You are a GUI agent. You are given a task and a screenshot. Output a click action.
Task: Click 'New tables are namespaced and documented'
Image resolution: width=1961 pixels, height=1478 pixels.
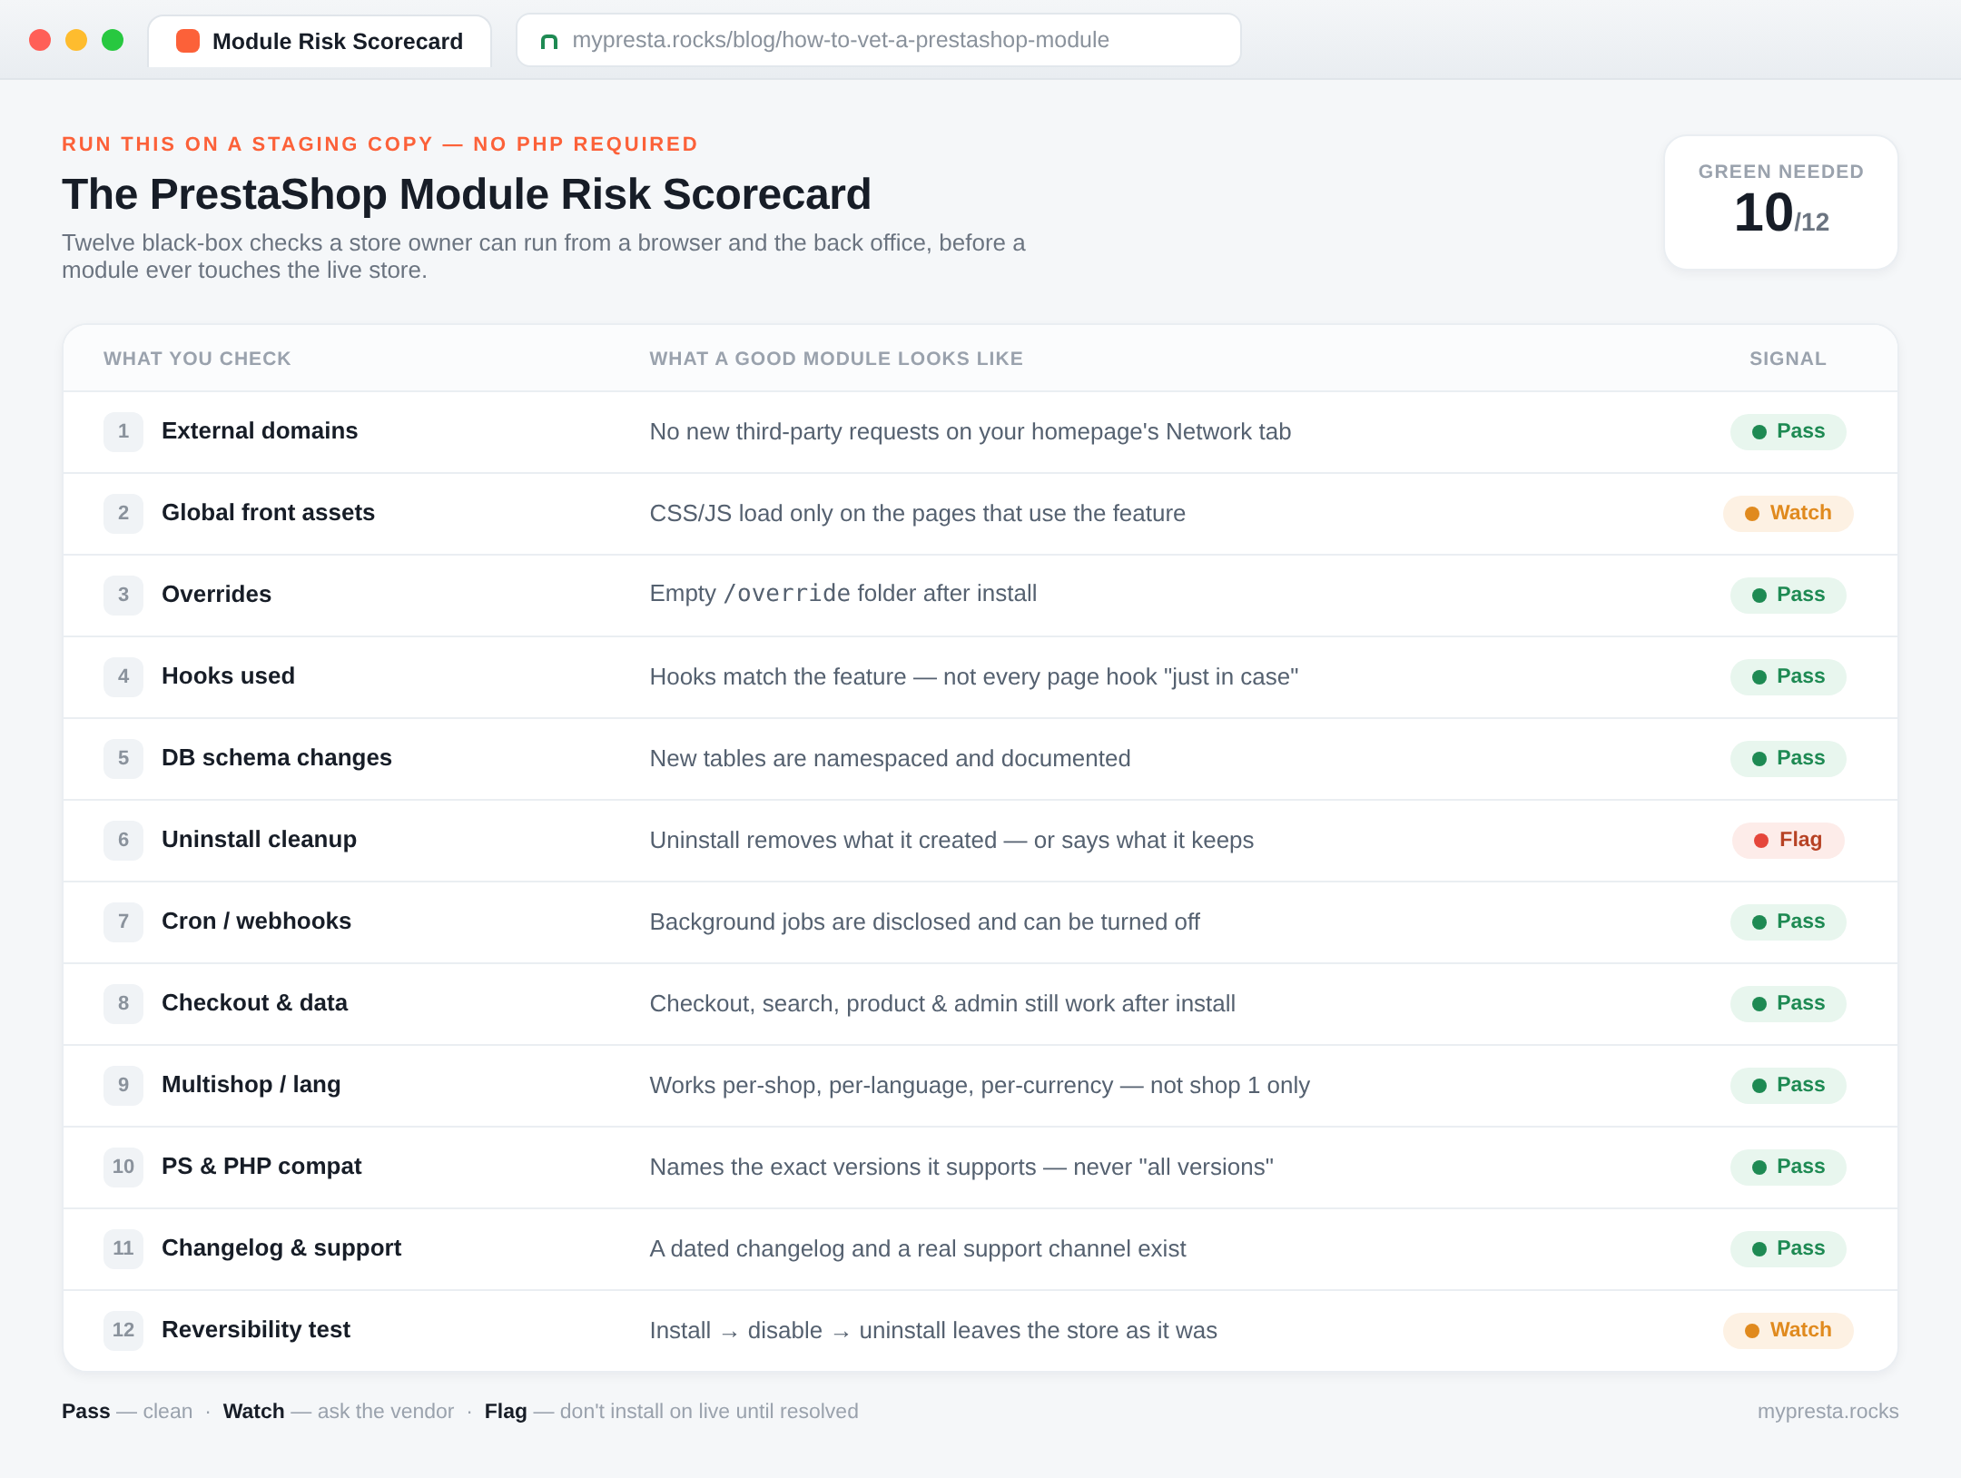(890, 758)
